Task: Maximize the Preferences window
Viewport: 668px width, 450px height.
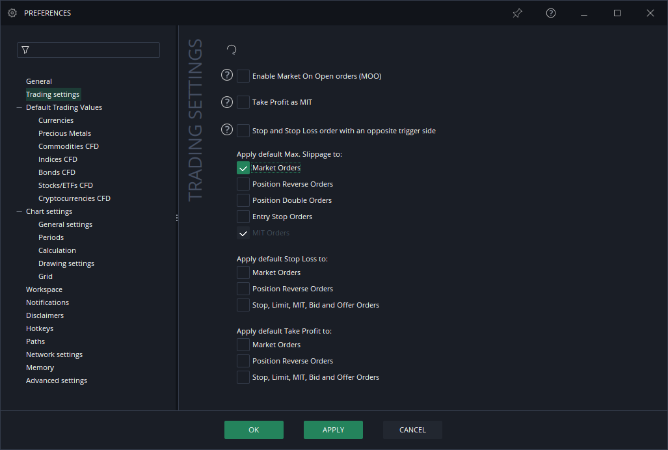Action: (x=617, y=13)
